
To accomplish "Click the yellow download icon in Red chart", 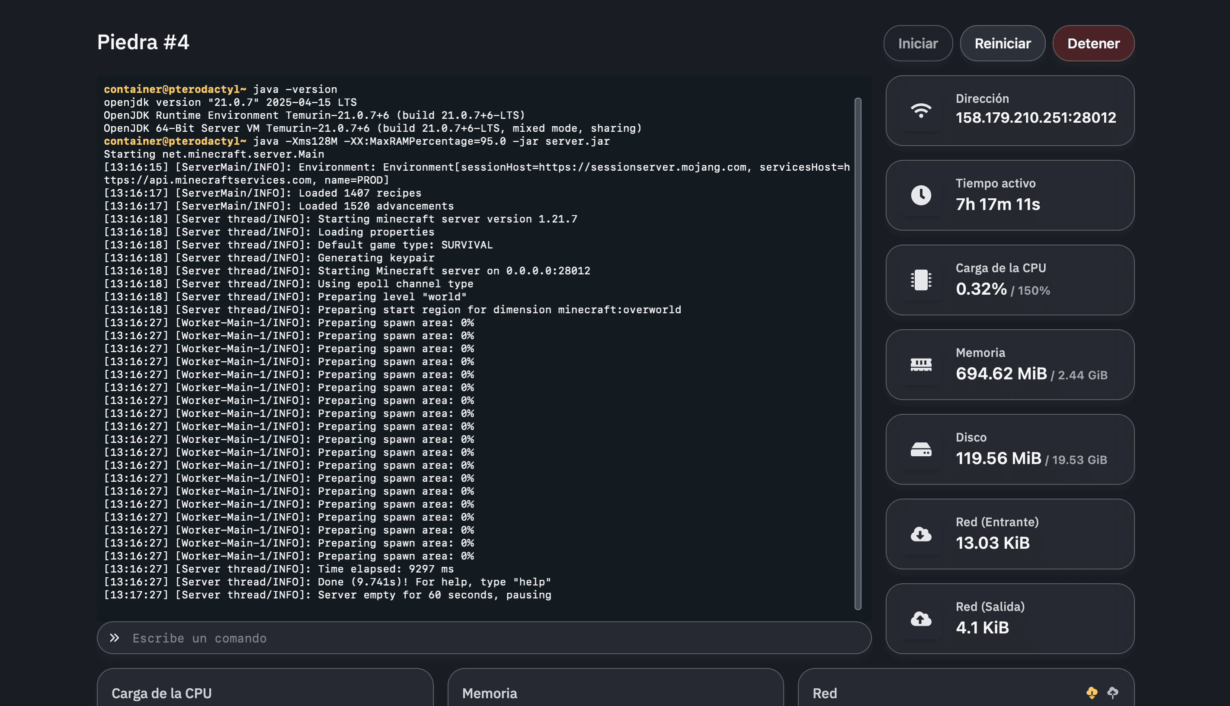I will point(1091,693).
